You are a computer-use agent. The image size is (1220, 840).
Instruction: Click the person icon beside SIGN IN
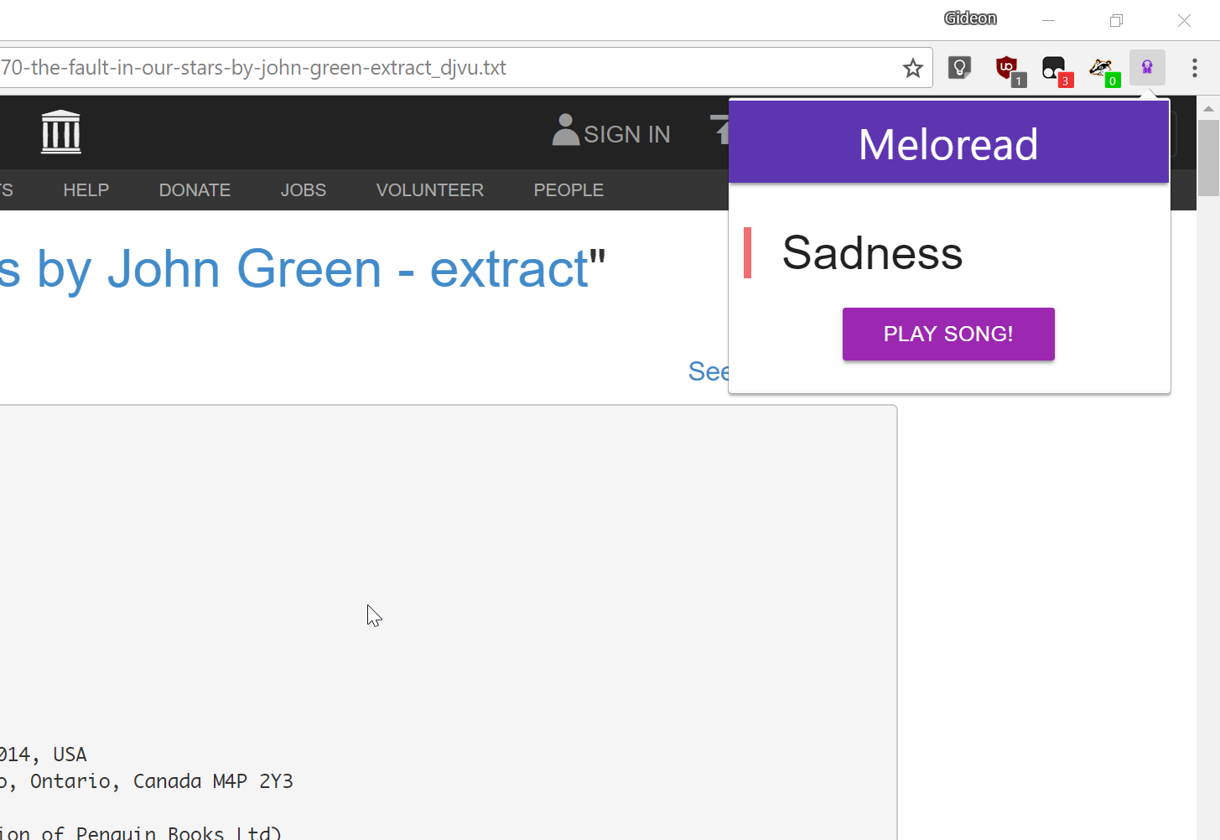pyautogui.click(x=566, y=130)
